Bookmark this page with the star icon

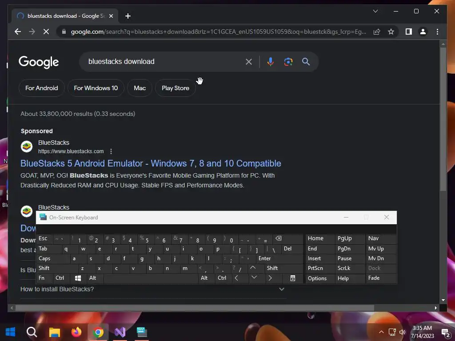[x=391, y=32]
